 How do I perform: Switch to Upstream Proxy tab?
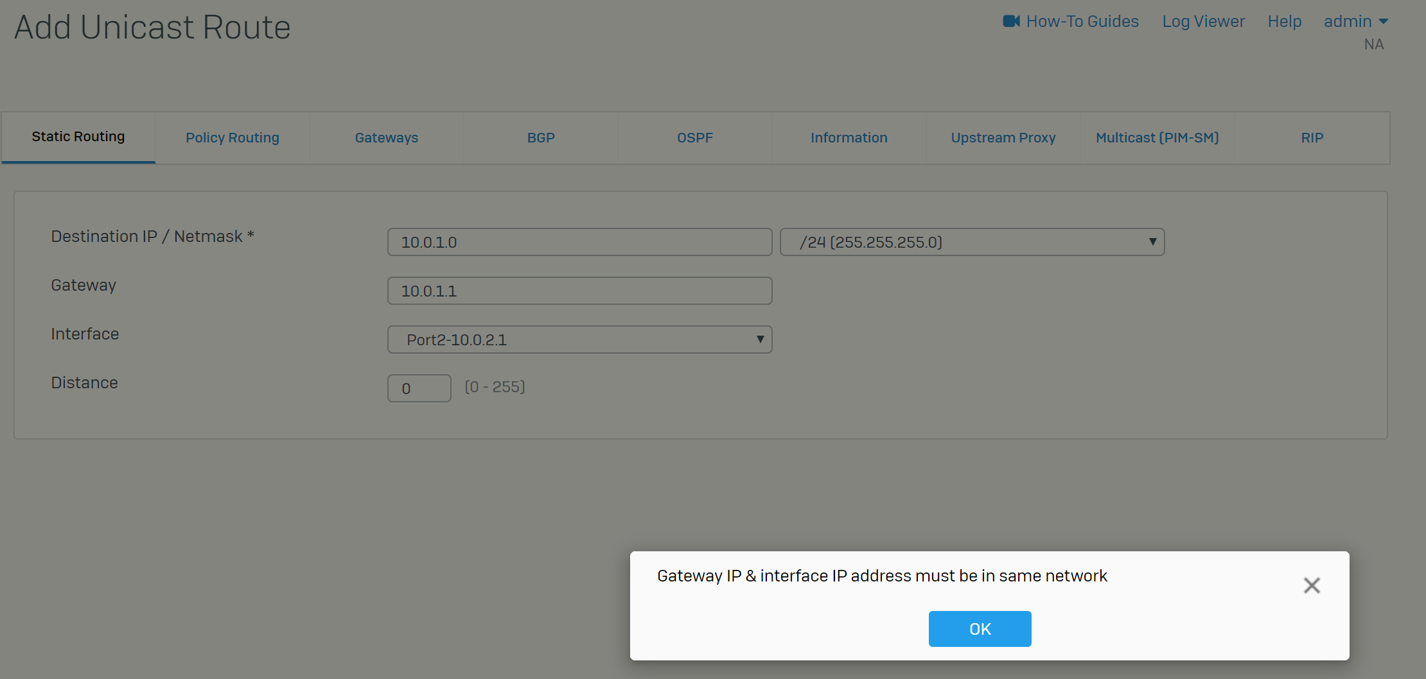coord(1003,138)
